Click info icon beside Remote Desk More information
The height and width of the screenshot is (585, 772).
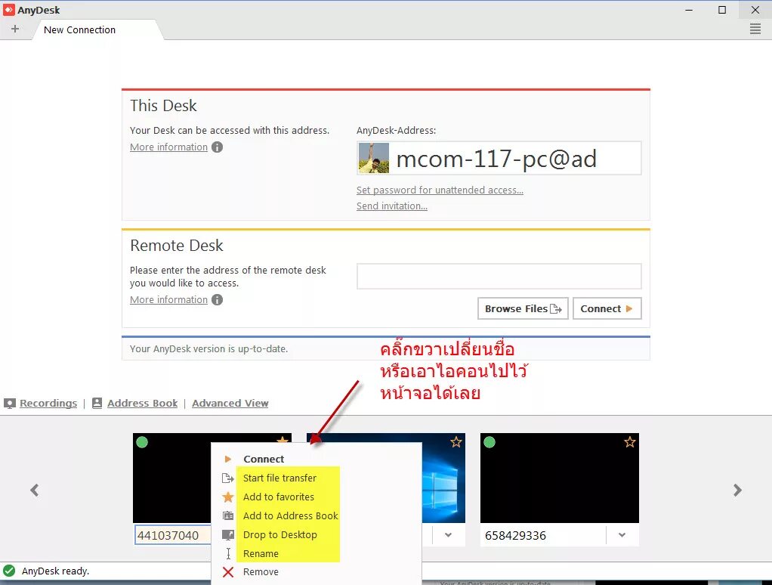(x=217, y=300)
